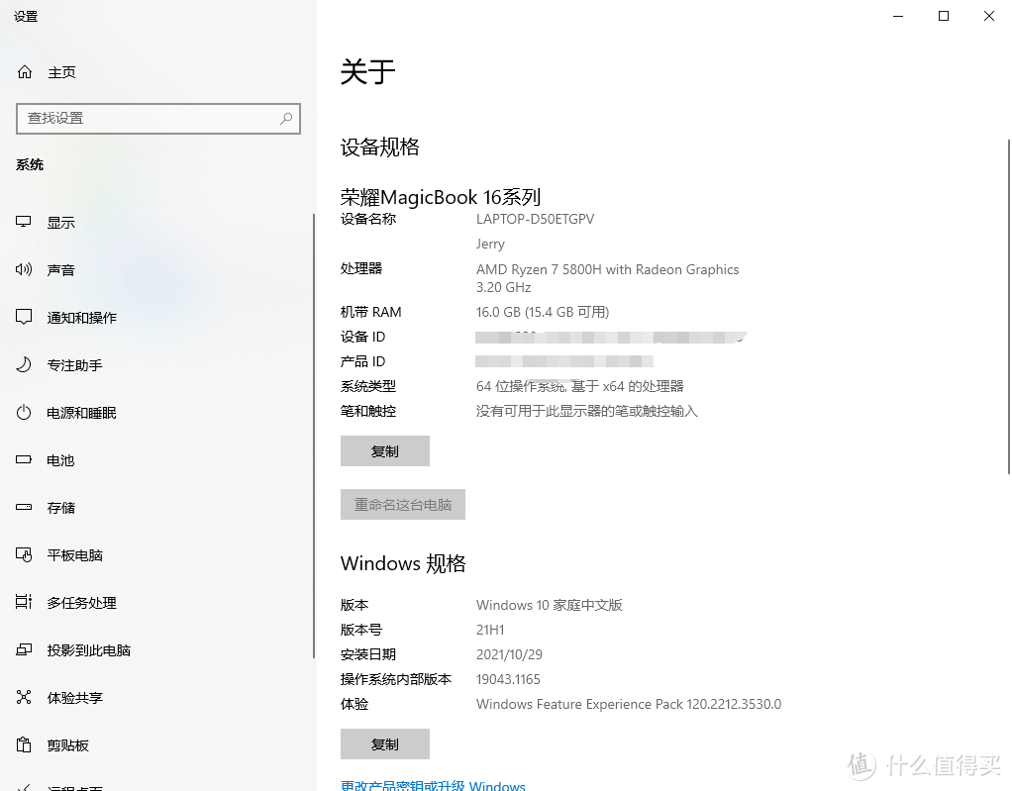Click the home icon next to 主页
Screen dimensions: 1012x791
click(x=23, y=71)
